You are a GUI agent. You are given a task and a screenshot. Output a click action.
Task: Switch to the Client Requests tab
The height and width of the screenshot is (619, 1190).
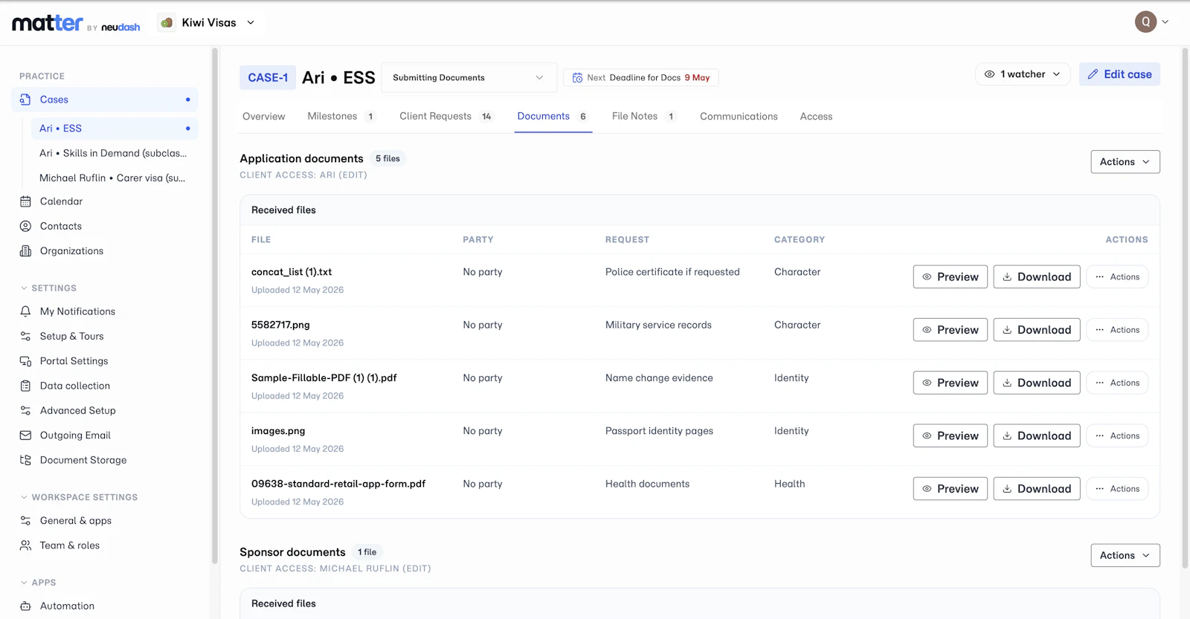(446, 116)
